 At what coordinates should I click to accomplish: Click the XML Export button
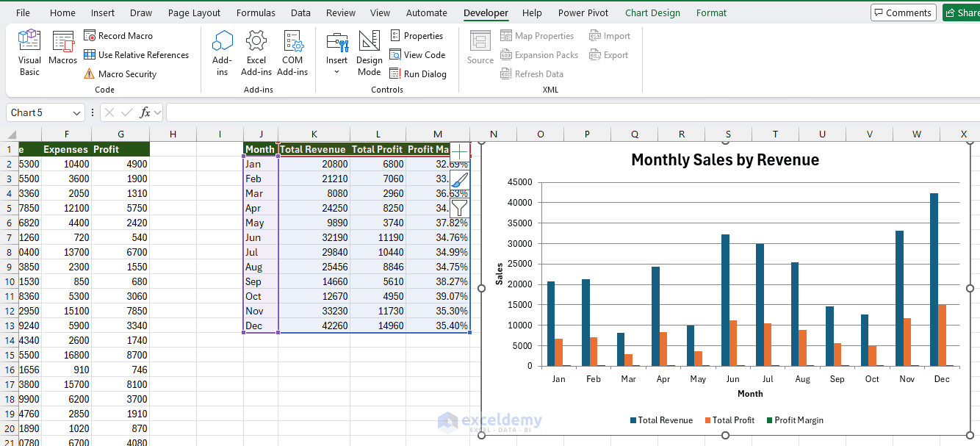(x=609, y=54)
